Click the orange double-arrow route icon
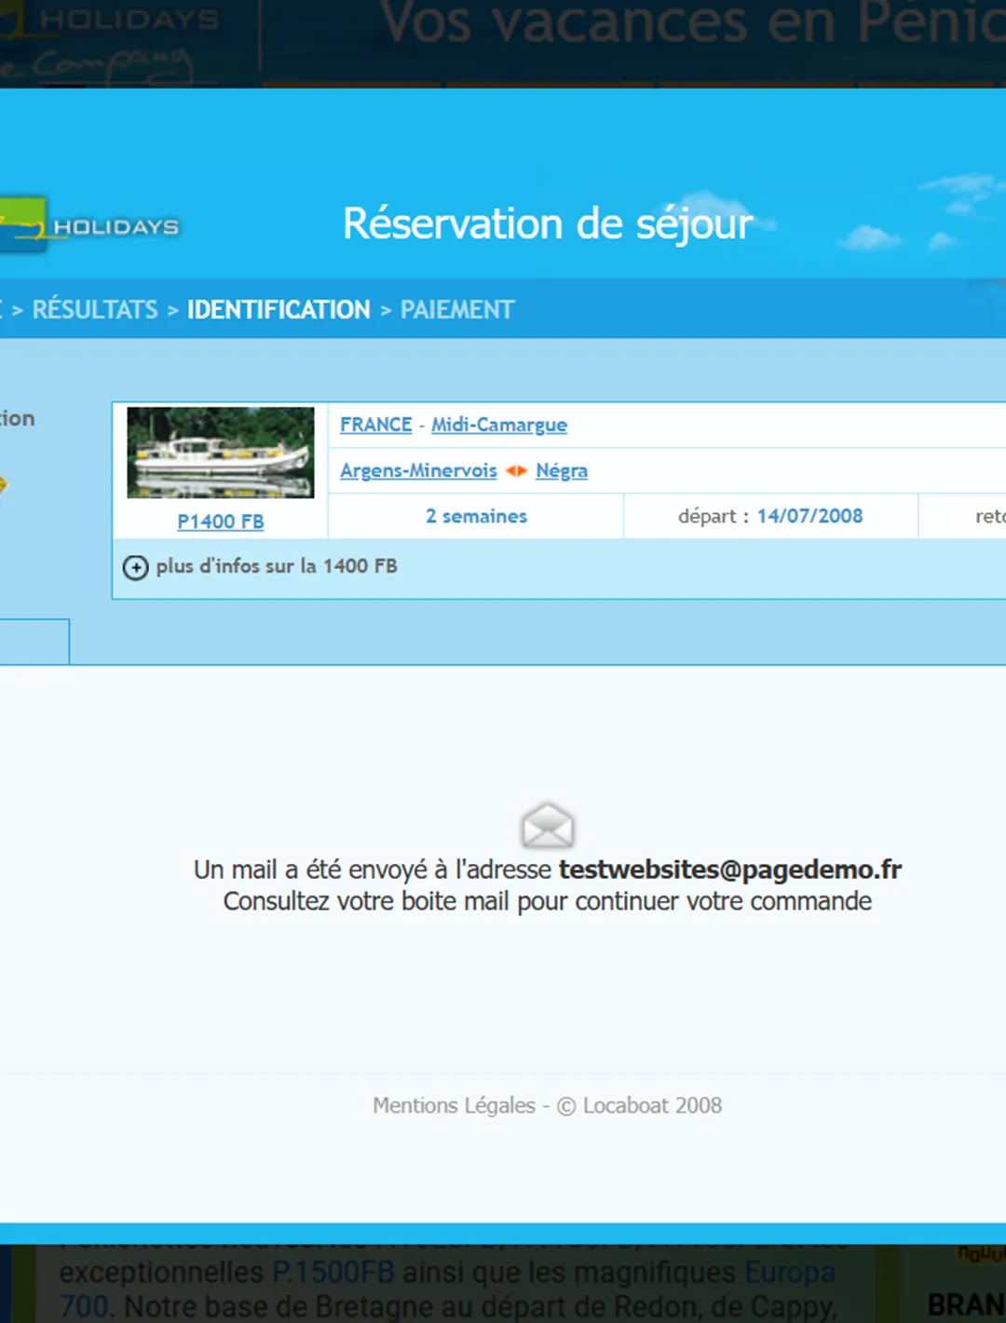 coord(516,471)
